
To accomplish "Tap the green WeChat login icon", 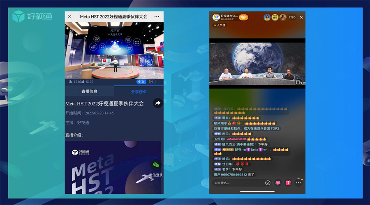I will click(x=156, y=165).
